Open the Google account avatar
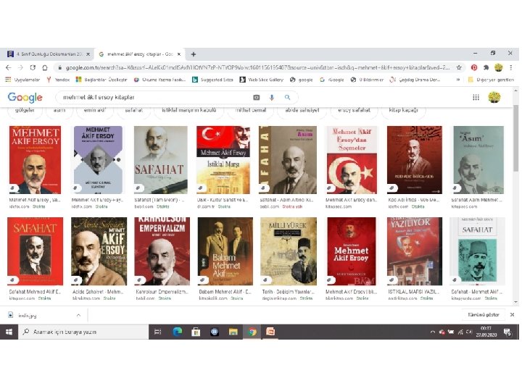522x391 pixels. coord(494,97)
